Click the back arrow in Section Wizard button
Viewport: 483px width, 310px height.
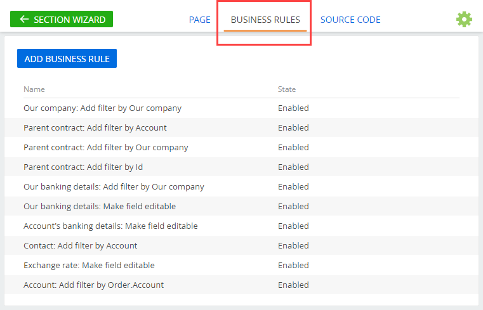24,20
